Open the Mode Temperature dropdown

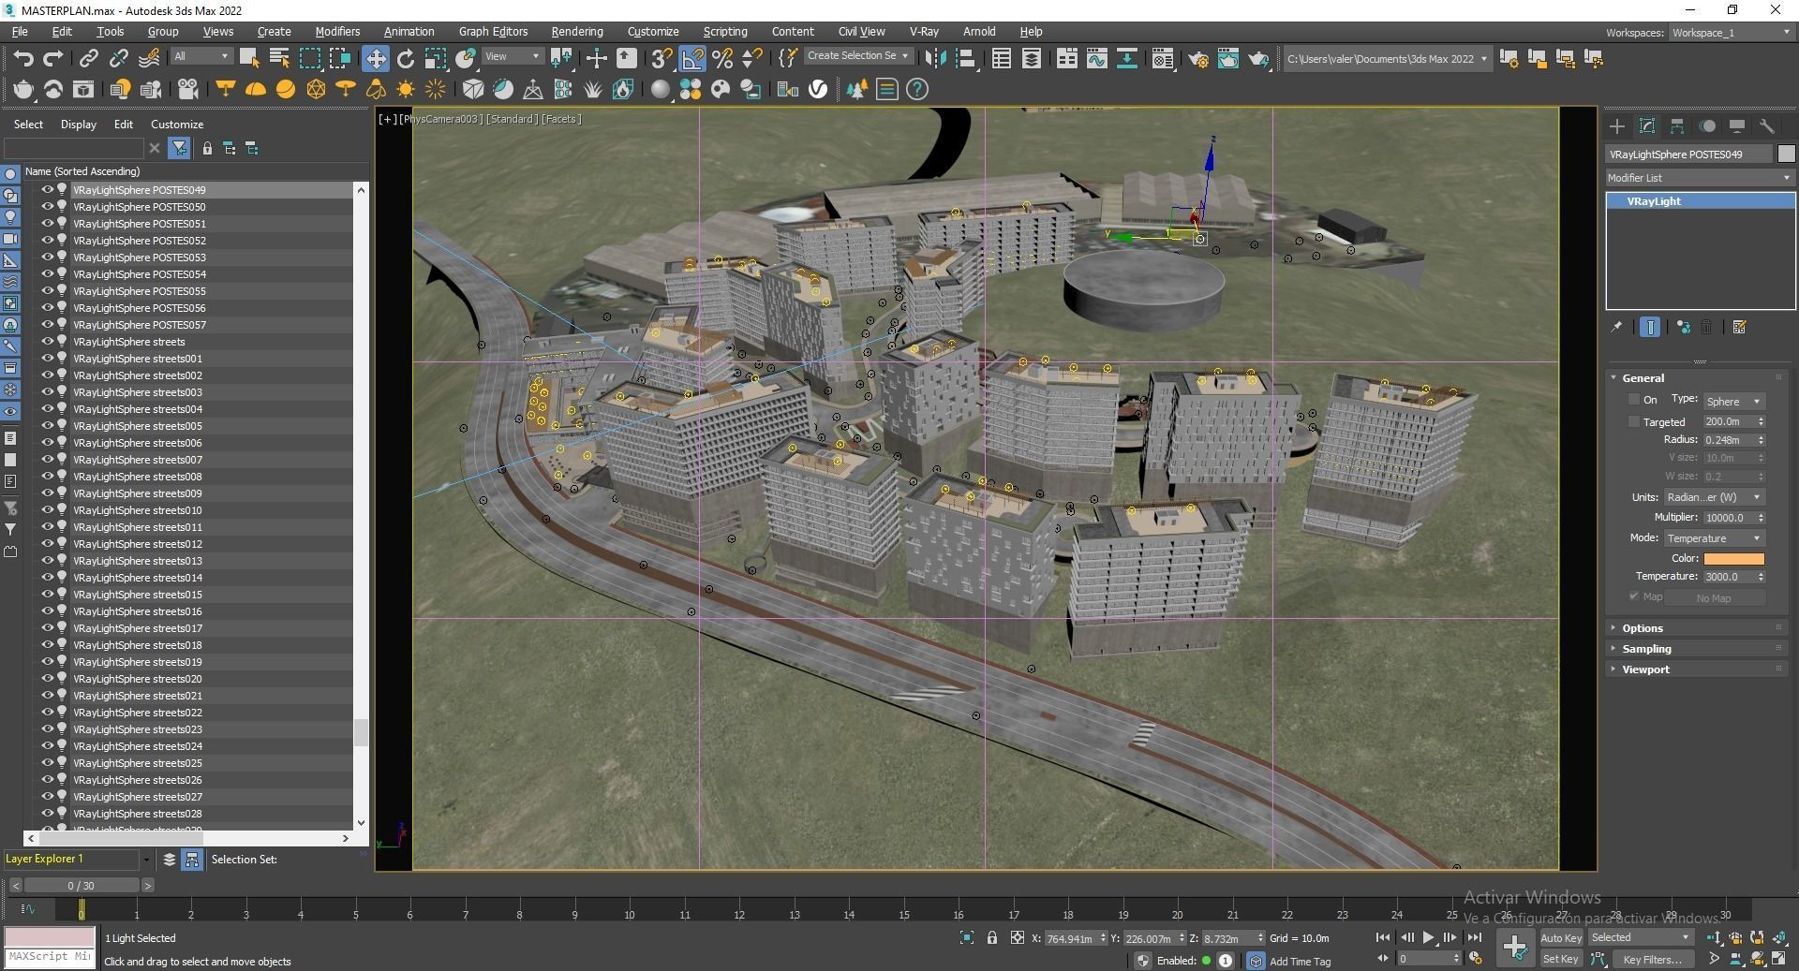point(1715,538)
